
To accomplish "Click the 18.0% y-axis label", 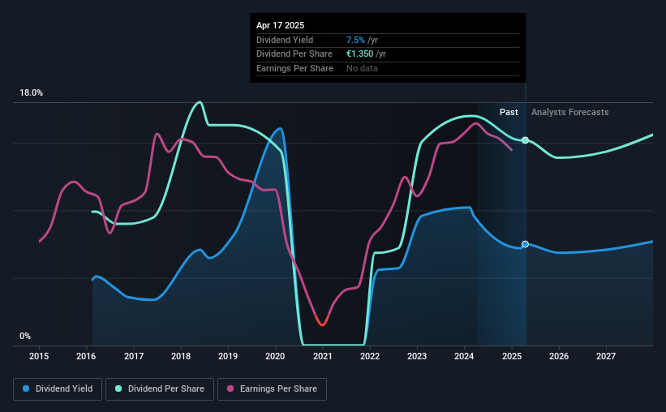I will pyautogui.click(x=31, y=93).
